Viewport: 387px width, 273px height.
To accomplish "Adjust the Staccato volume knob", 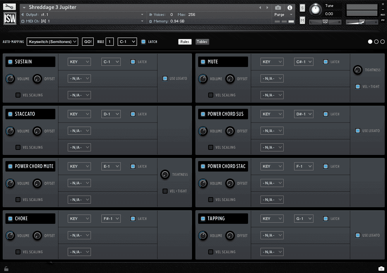I will (10, 131).
